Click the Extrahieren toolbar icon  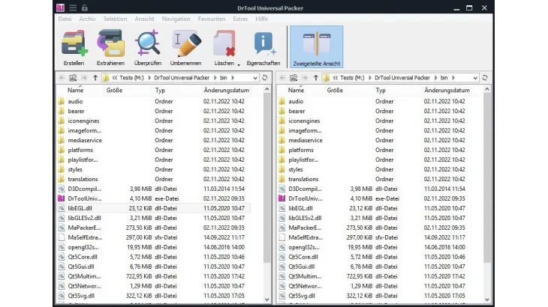tap(110, 45)
